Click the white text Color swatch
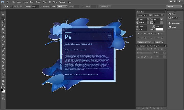The height and width of the screenshot is (110, 184). [159, 29]
